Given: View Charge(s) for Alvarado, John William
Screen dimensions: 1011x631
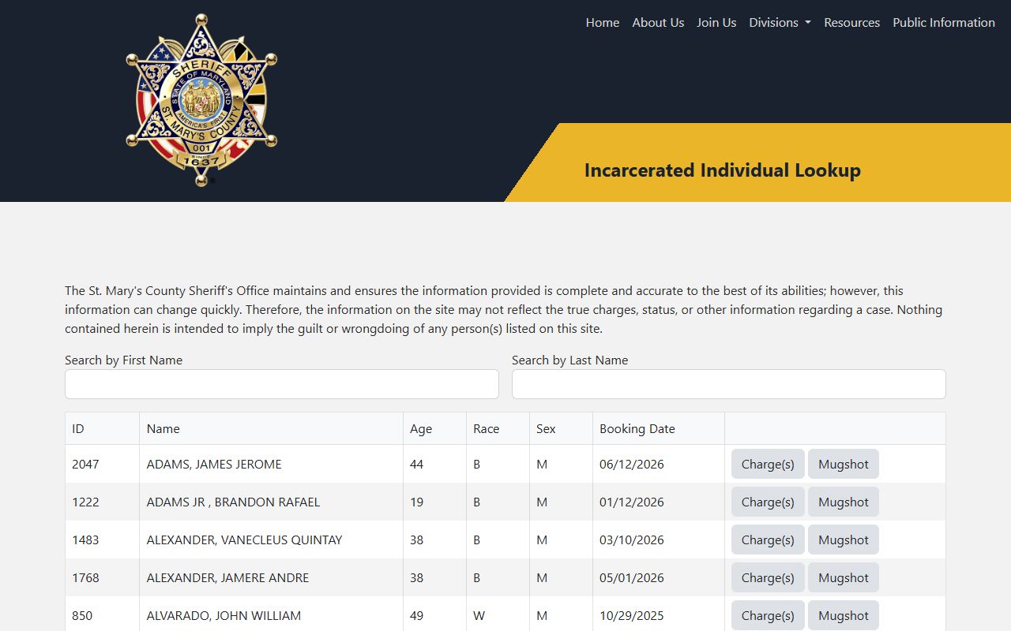Looking at the screenshot, I should click(768, 615).
